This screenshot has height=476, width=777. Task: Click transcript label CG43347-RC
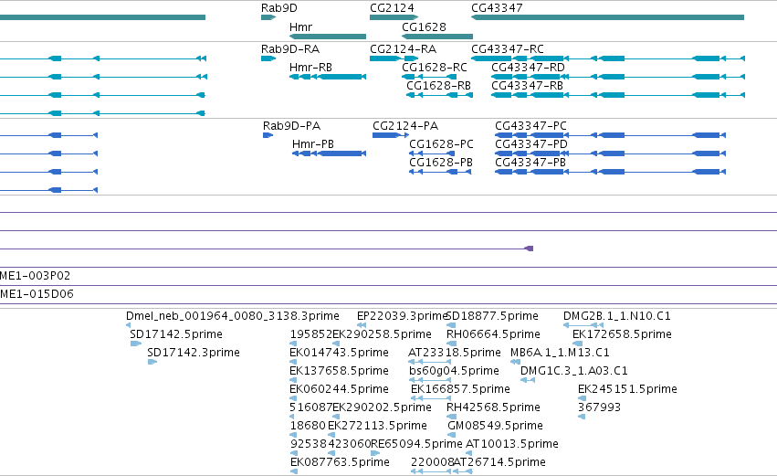coord(508,49)
